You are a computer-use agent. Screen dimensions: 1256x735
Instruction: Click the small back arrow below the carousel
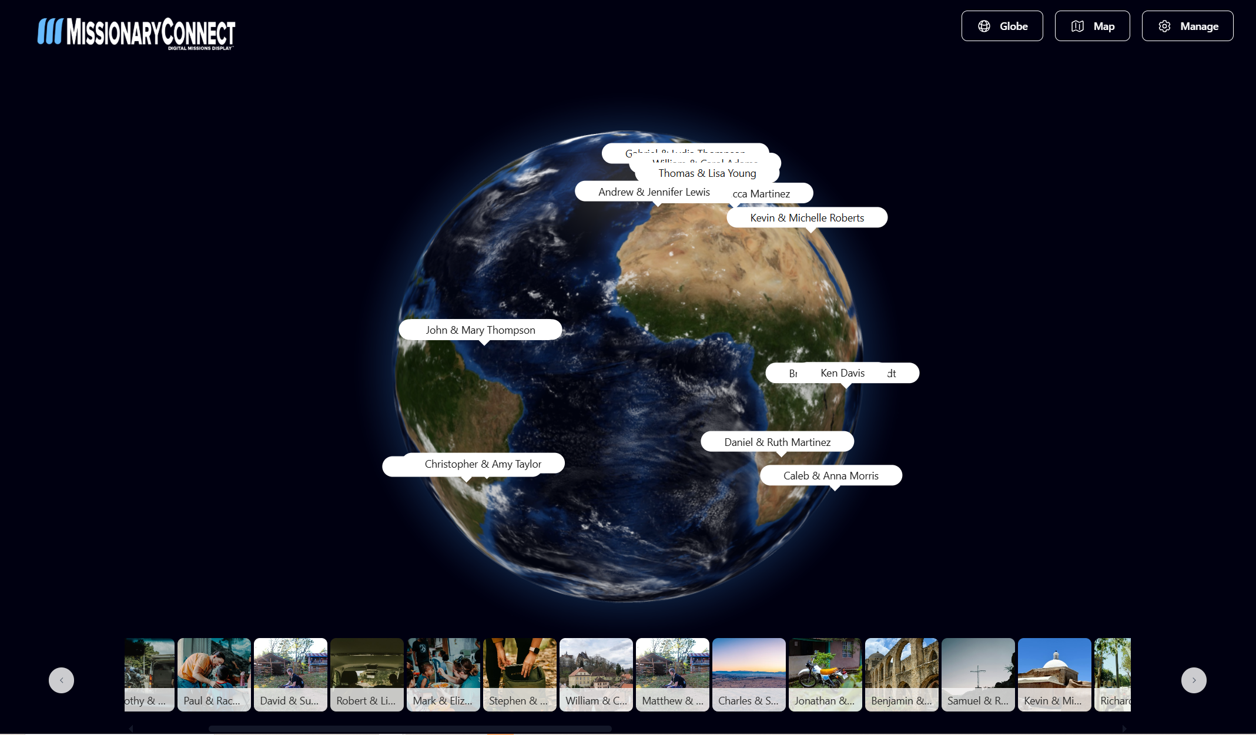(132, 729)
